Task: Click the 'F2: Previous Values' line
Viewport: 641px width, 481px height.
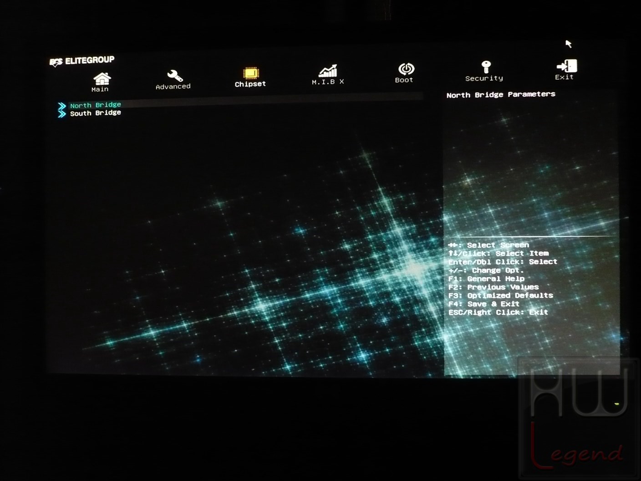Action: point(493,287)
